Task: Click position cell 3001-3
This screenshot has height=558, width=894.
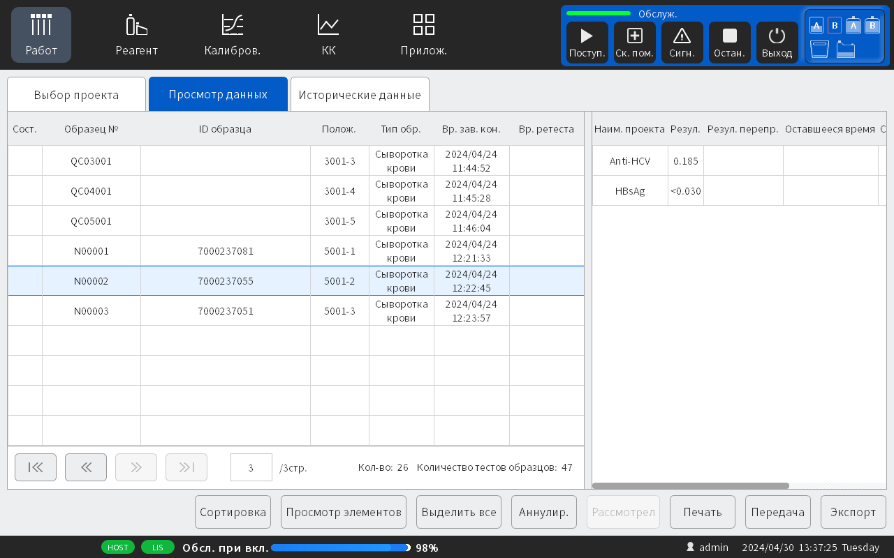Action: [x=340, y=161]
